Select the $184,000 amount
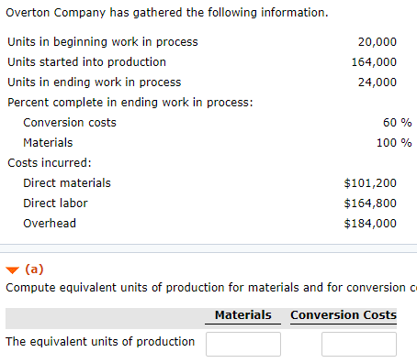Image resolution: width=417 pixels, height=363 pixels. pos(370,224)
